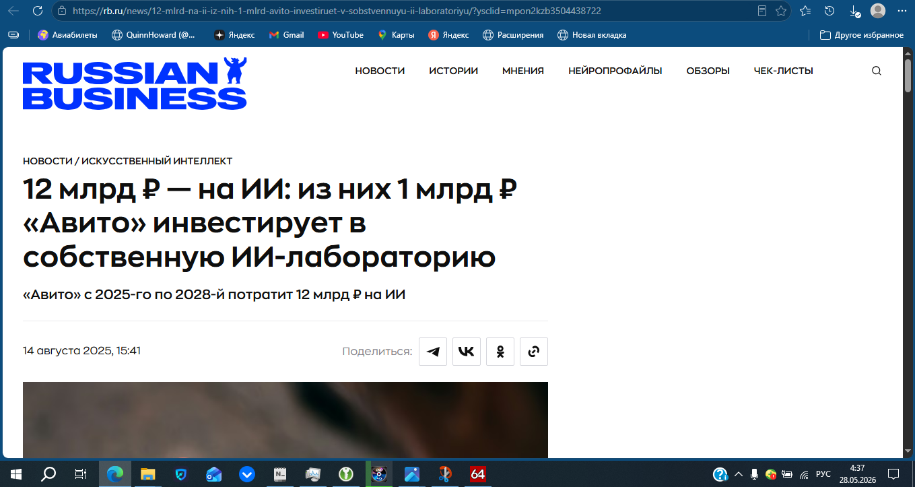The width and height of the screenshot is (915, 487).
Task: Open Новая вкладка bookmark
Action: point(592,35)
